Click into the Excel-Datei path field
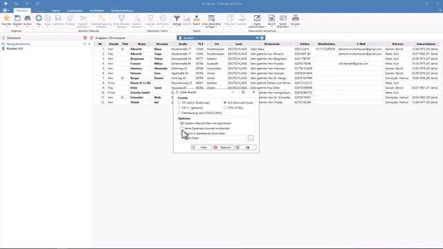The height and width of the screenshot is (249, 443). (x=224, y=138)
